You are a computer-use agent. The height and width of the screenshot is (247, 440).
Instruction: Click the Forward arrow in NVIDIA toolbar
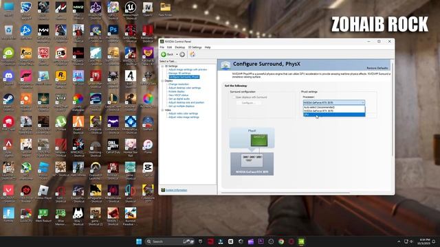pos(182,54)
